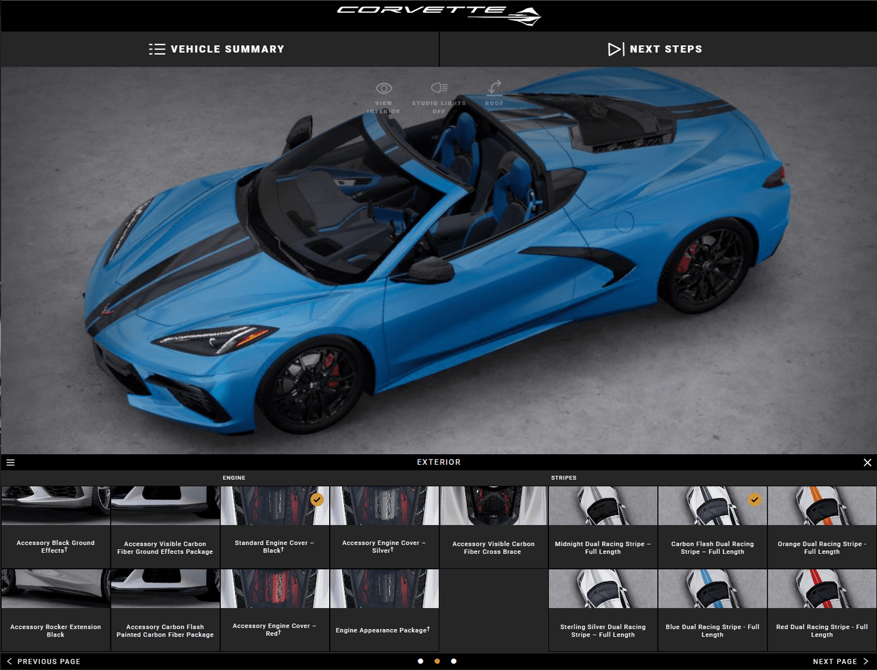Click the Exterior panel title

point(439,462)
